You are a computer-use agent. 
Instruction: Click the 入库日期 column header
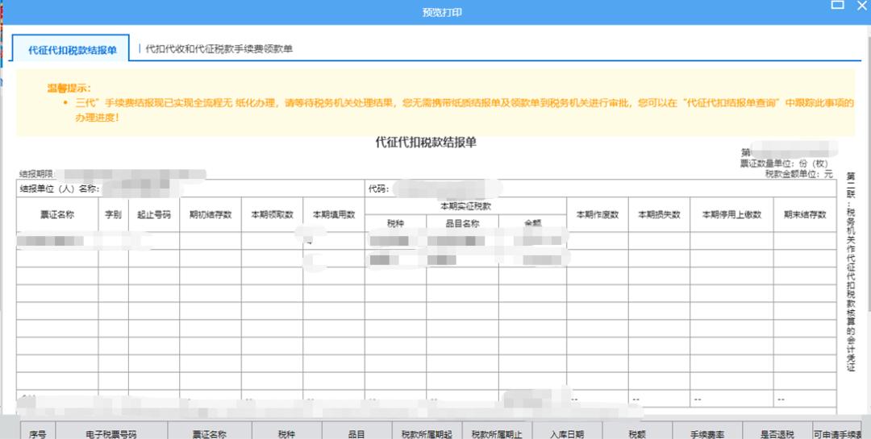click(567, 433)
